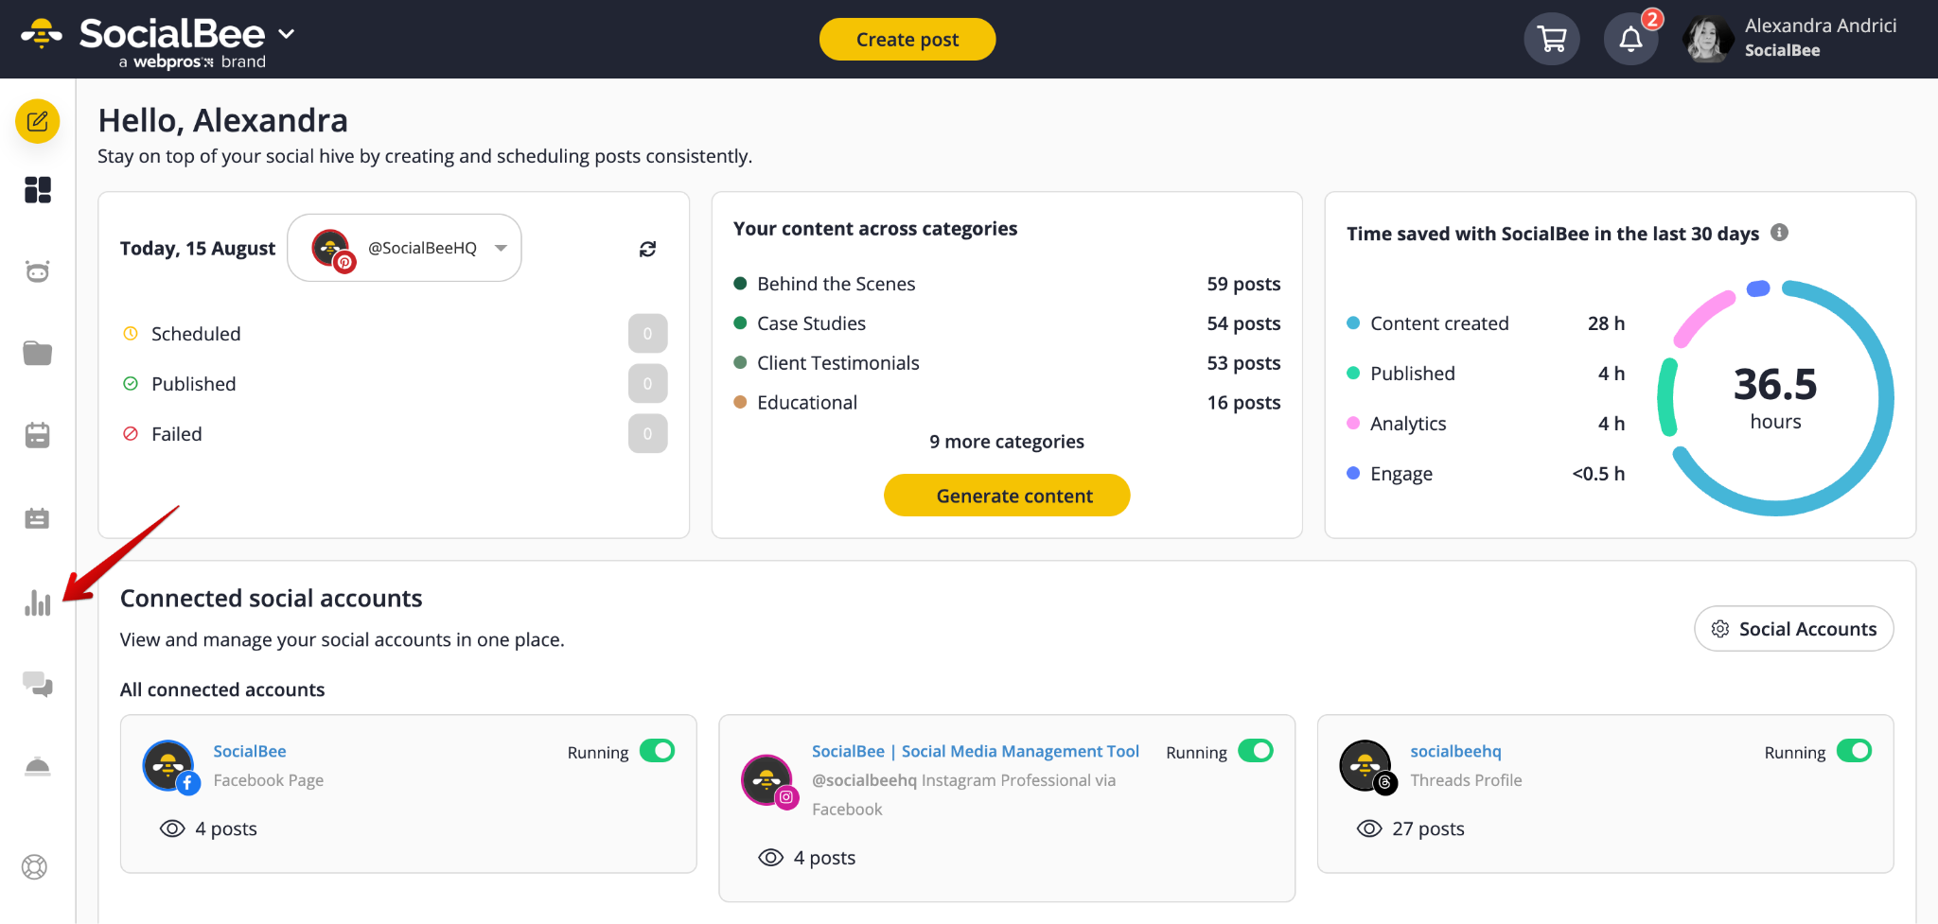The height and width of the screenshot is (924, 1938).
Task: Click the Engage legend entry
Action: tap(1401, 474)
